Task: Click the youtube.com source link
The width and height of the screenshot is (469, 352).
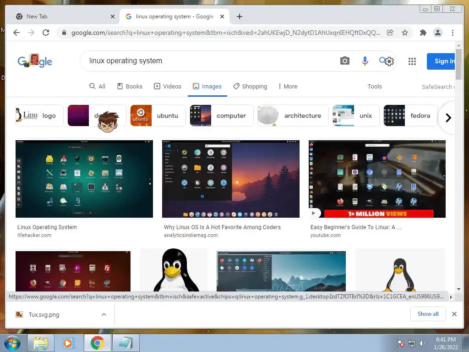Action: (x=326, y=235)
